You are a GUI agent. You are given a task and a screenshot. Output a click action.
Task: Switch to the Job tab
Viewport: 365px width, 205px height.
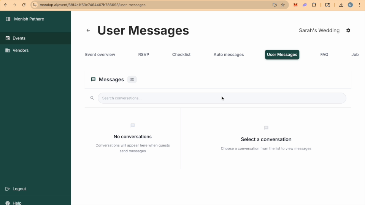355,54
